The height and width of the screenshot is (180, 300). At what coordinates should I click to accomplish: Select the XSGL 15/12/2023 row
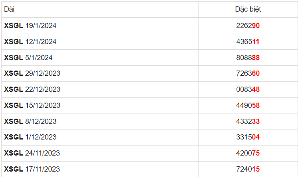coord(32,105)
